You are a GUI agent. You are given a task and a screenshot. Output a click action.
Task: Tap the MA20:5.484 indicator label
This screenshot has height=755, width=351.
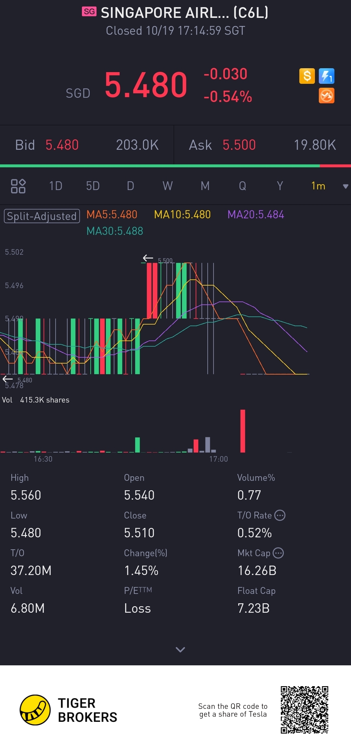pyautogui.click(x=256, y=214)
